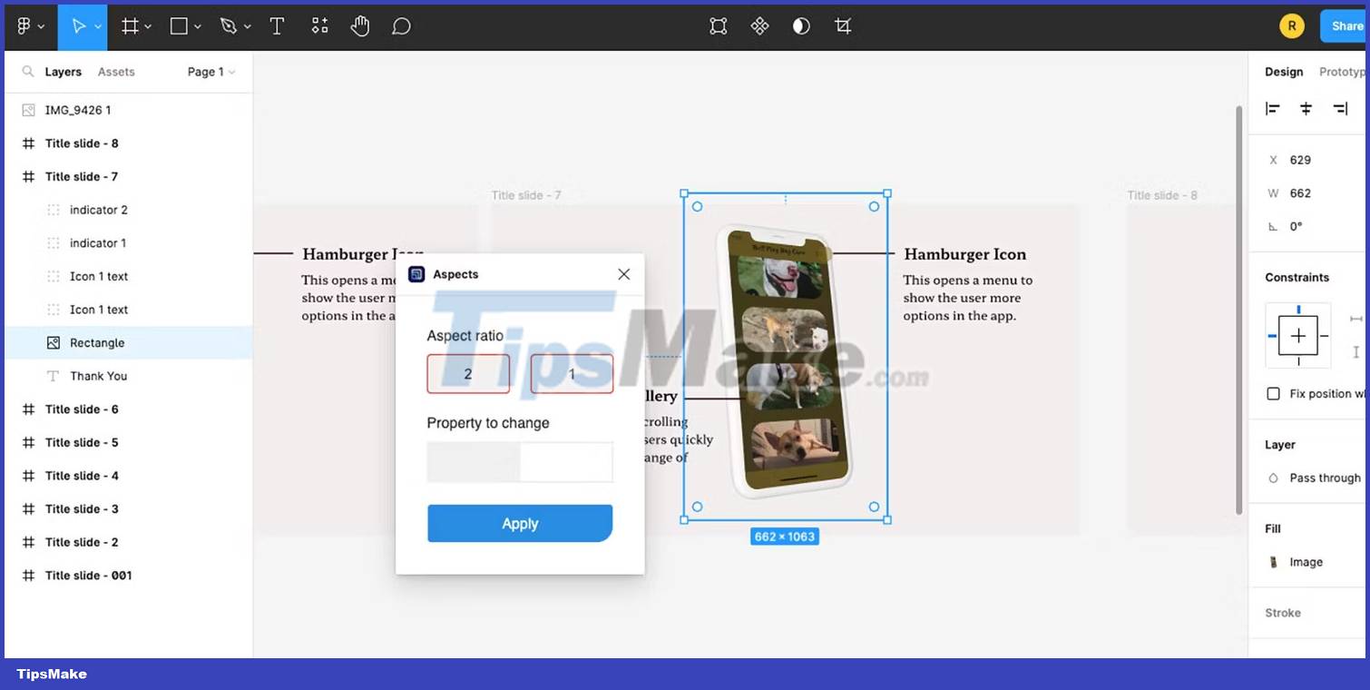Select the Hand tool
This screenshot has height=690, width=1370.
[x=360, y=25]
